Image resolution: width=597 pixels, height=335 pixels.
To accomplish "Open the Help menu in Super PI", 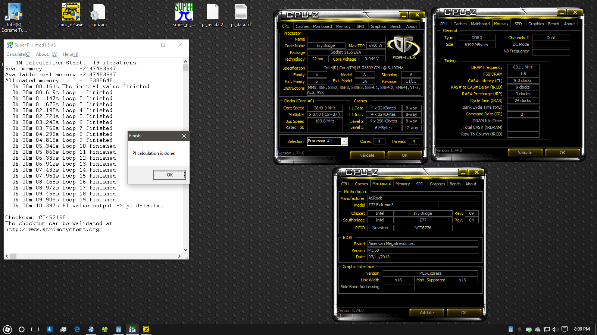I will pyautogui.click(x=70, y=54).
